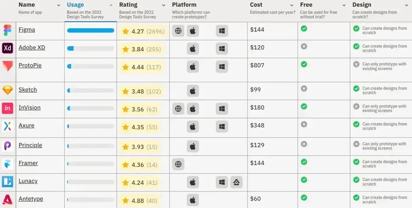Open the Axure link
The width and height of the screenshot is (412, 208).
(26, 125)
